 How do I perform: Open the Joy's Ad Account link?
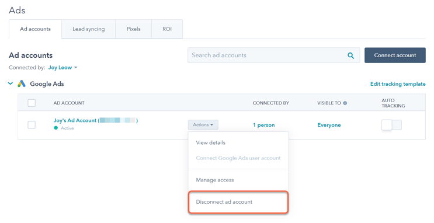96,120
